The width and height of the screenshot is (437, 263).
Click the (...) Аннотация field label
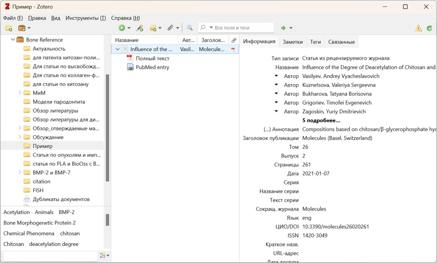(x=281, y=129)
